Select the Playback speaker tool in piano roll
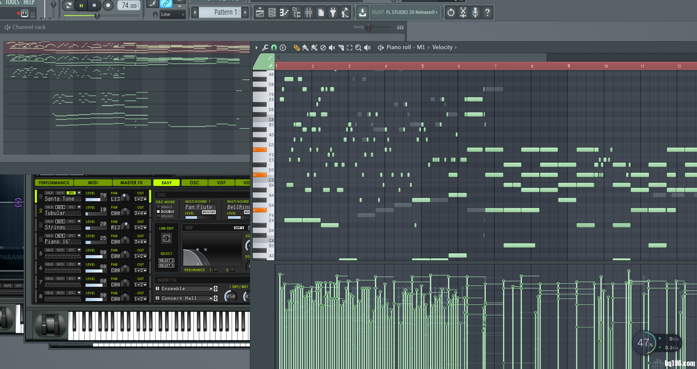697x369 pixels. coord(367,47)
